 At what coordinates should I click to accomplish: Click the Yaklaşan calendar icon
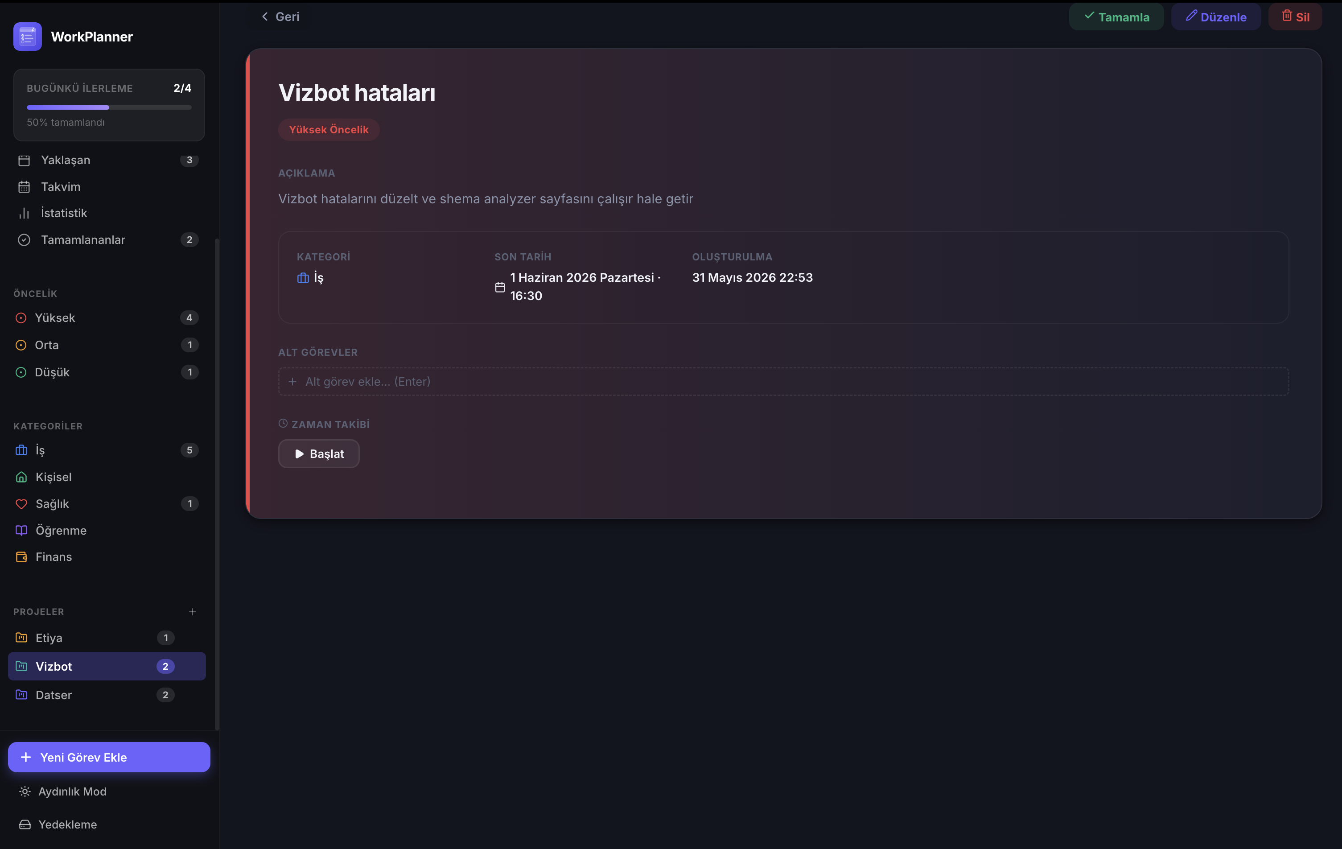tap(24, 161)
